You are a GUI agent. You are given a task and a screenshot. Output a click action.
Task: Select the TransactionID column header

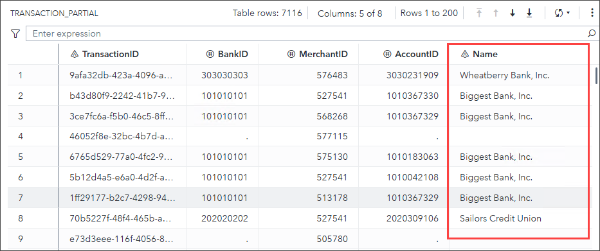(123, 55)
